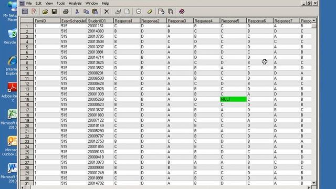This screenshot has width=336, height=189.
Task: Open the Tools menu
Action: coord(61,4)
